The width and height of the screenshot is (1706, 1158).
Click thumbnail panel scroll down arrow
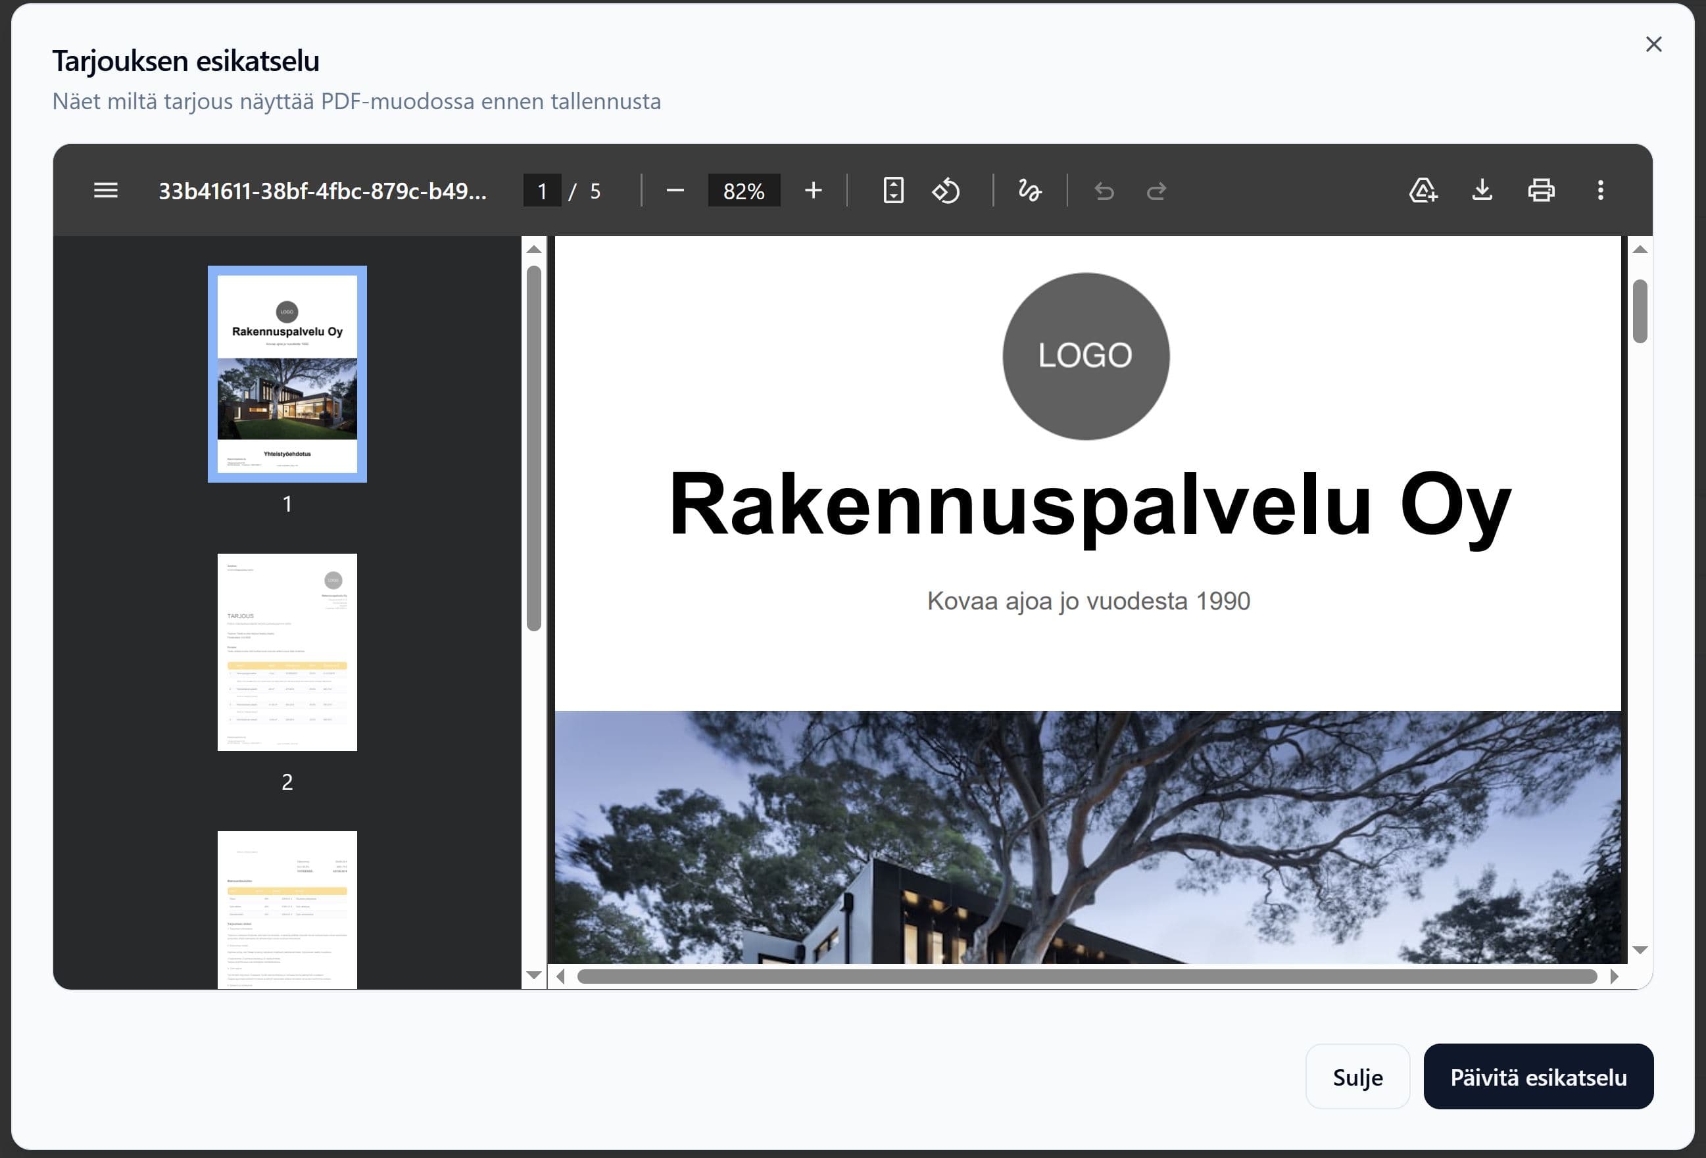coord(533,975)
